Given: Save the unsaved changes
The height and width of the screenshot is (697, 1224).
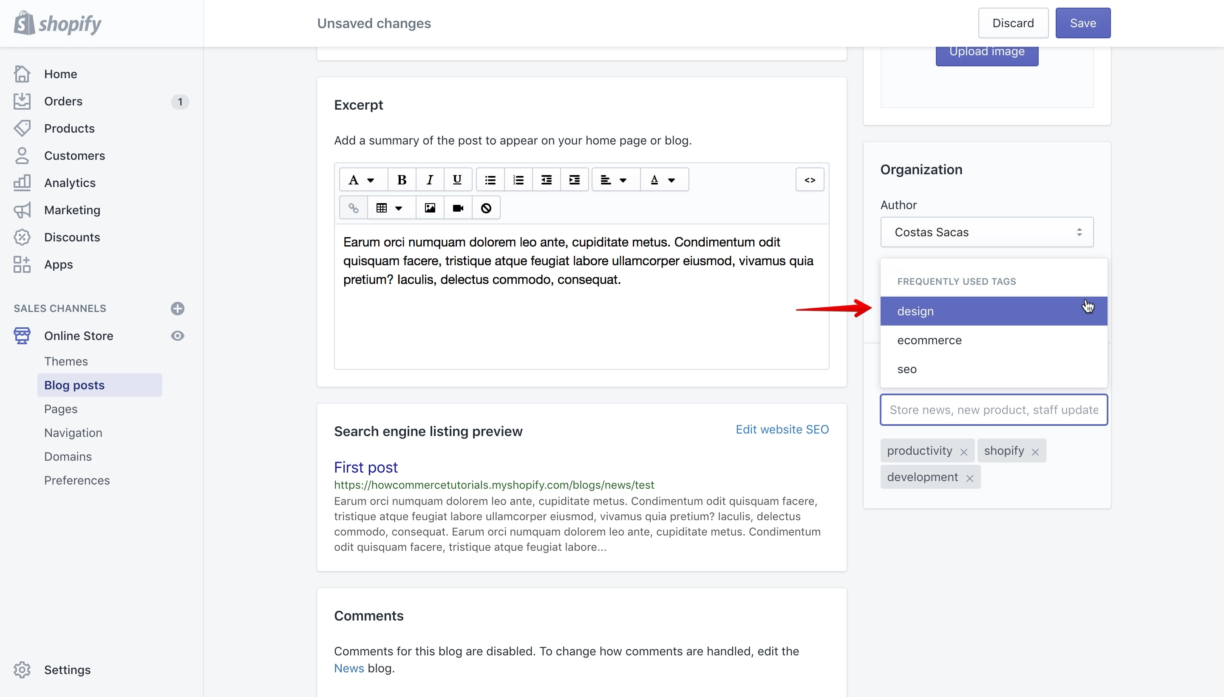Looking at the screenshot, I should point(1083,23).
